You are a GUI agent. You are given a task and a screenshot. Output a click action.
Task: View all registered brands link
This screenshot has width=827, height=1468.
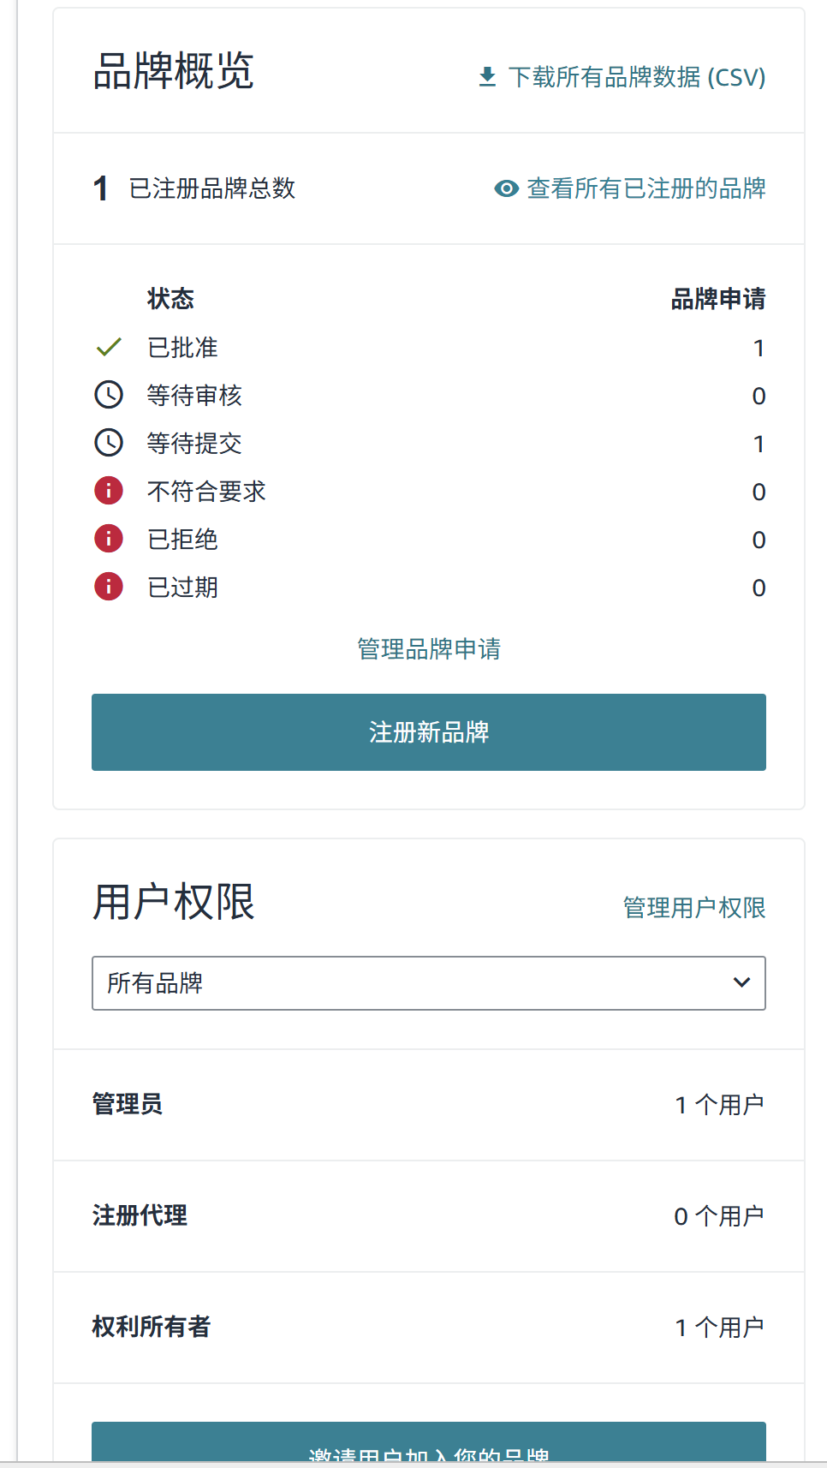pyautogui.click(x=646, y=188)
